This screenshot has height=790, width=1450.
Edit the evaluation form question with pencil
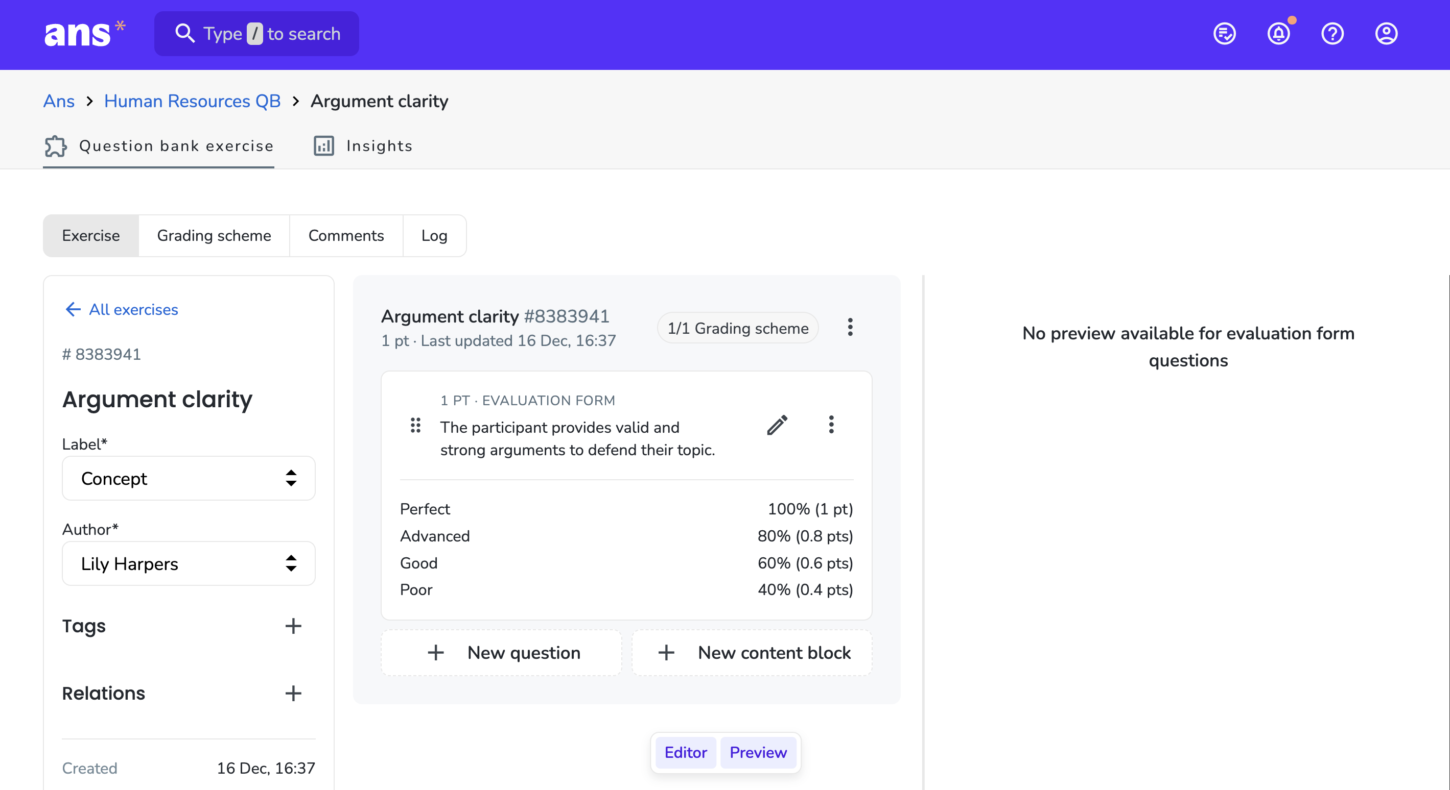pyautogui.click(x=777, y=425)
